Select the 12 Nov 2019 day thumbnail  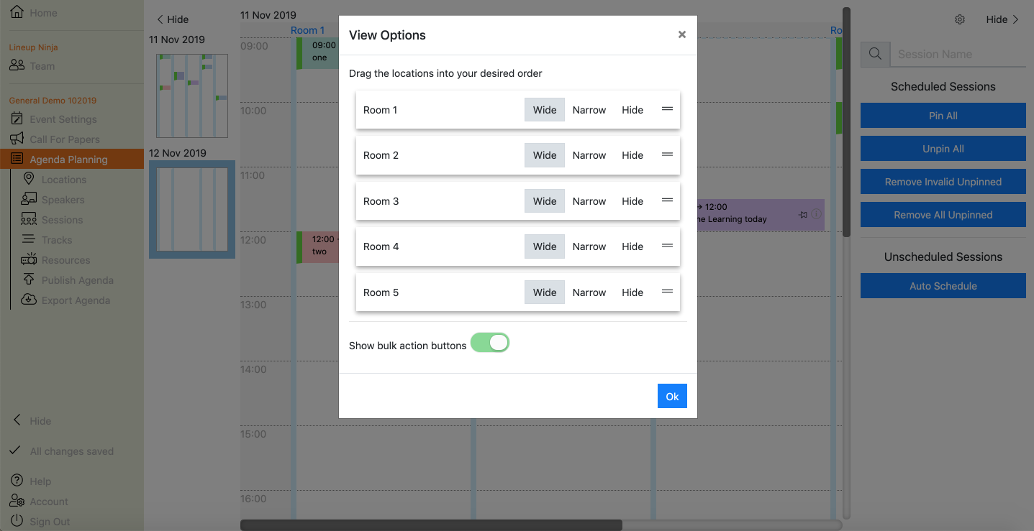(191, 208)
